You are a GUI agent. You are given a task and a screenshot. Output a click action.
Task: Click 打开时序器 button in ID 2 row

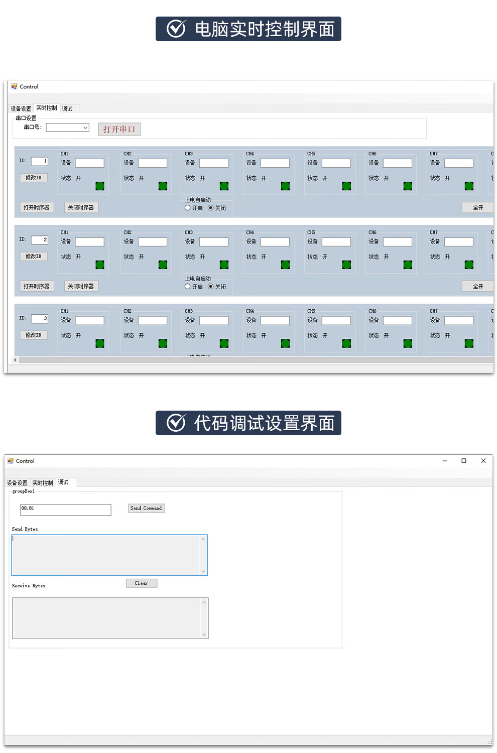coord(37,286)
